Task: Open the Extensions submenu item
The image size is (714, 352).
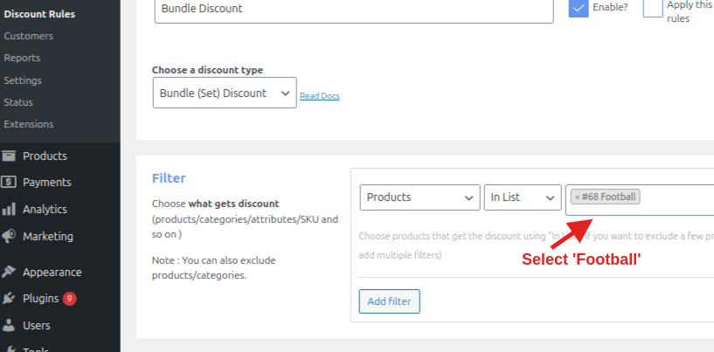Action: click(x=29, y=124)
